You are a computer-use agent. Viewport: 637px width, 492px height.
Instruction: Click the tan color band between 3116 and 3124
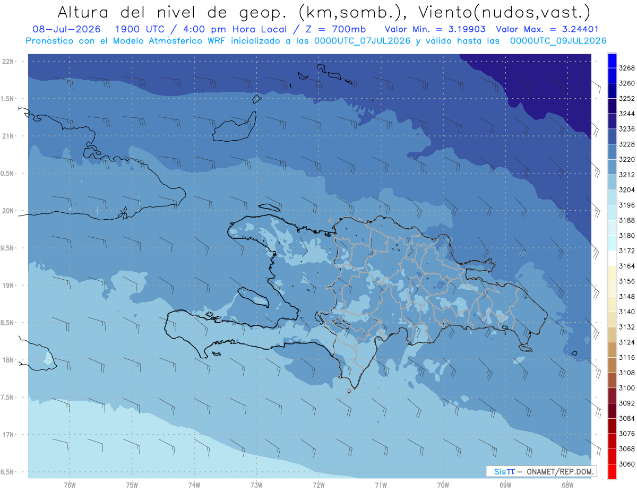click(612, 350)
